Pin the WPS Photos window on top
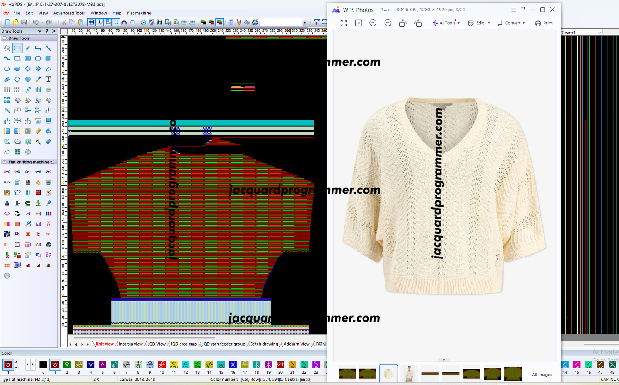This screenshot has width=619, height=385. (x=523, y=10)
